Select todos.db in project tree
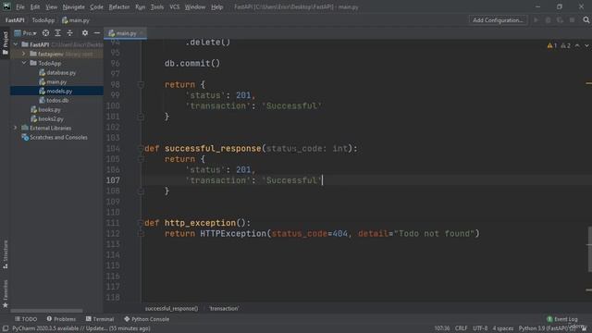This screenshot has width=592, height=333. tap(54, 100)
